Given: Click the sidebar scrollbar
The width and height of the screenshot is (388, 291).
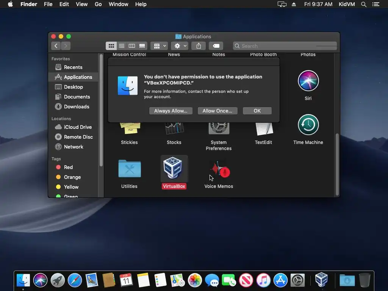Looking at the screenshot, I should pos(101,110).
